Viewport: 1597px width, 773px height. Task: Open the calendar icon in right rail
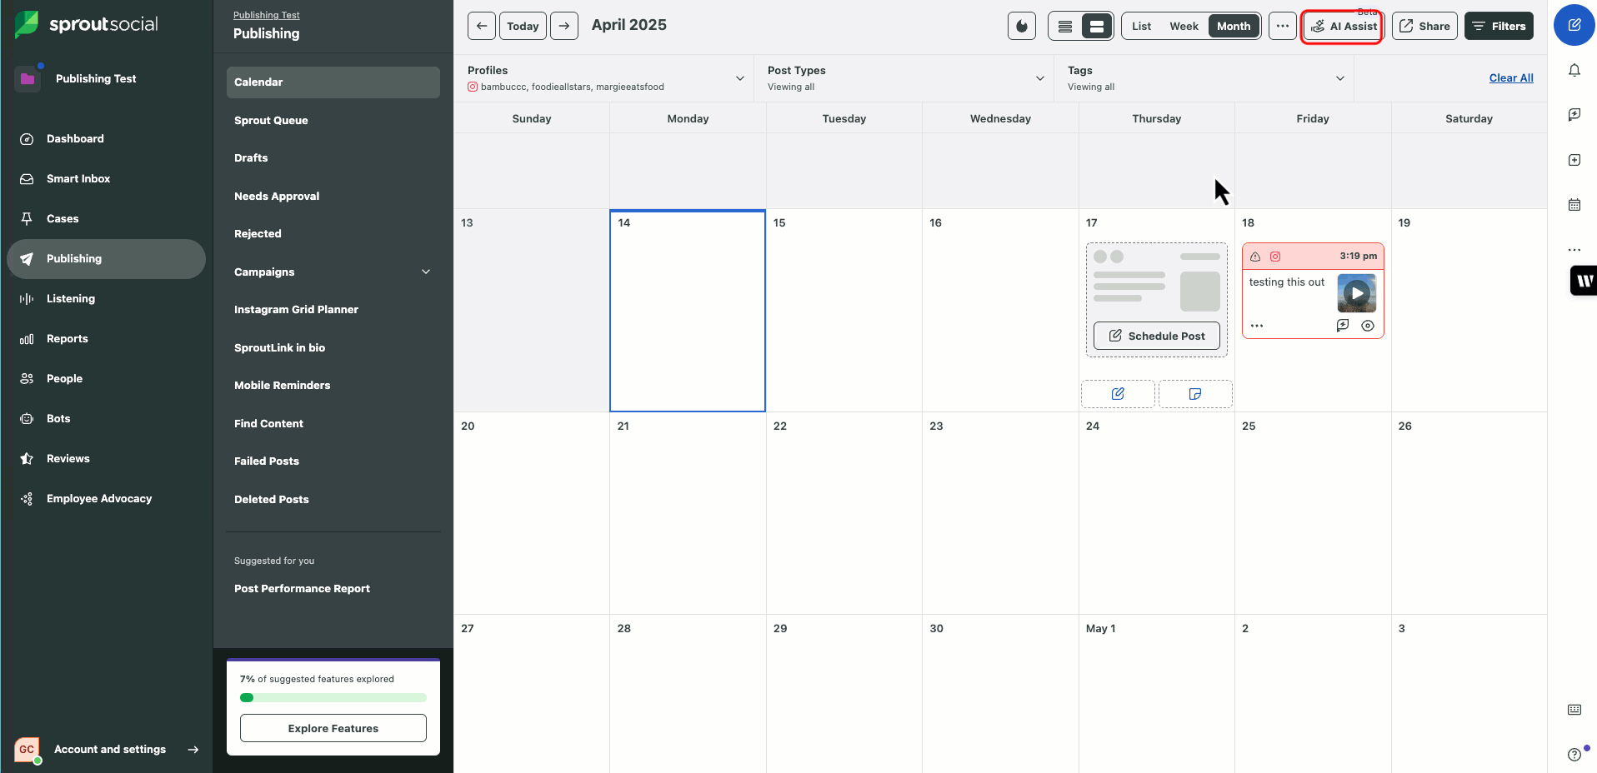click(x=1574, y=205)
